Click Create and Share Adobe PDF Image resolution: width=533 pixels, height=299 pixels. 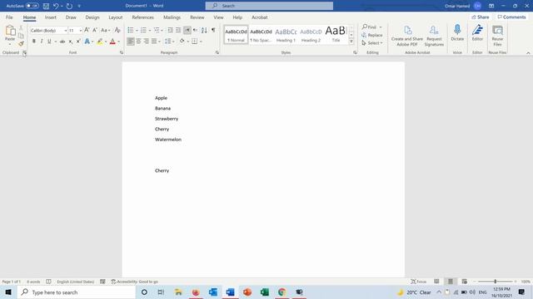tap(407, 35)
